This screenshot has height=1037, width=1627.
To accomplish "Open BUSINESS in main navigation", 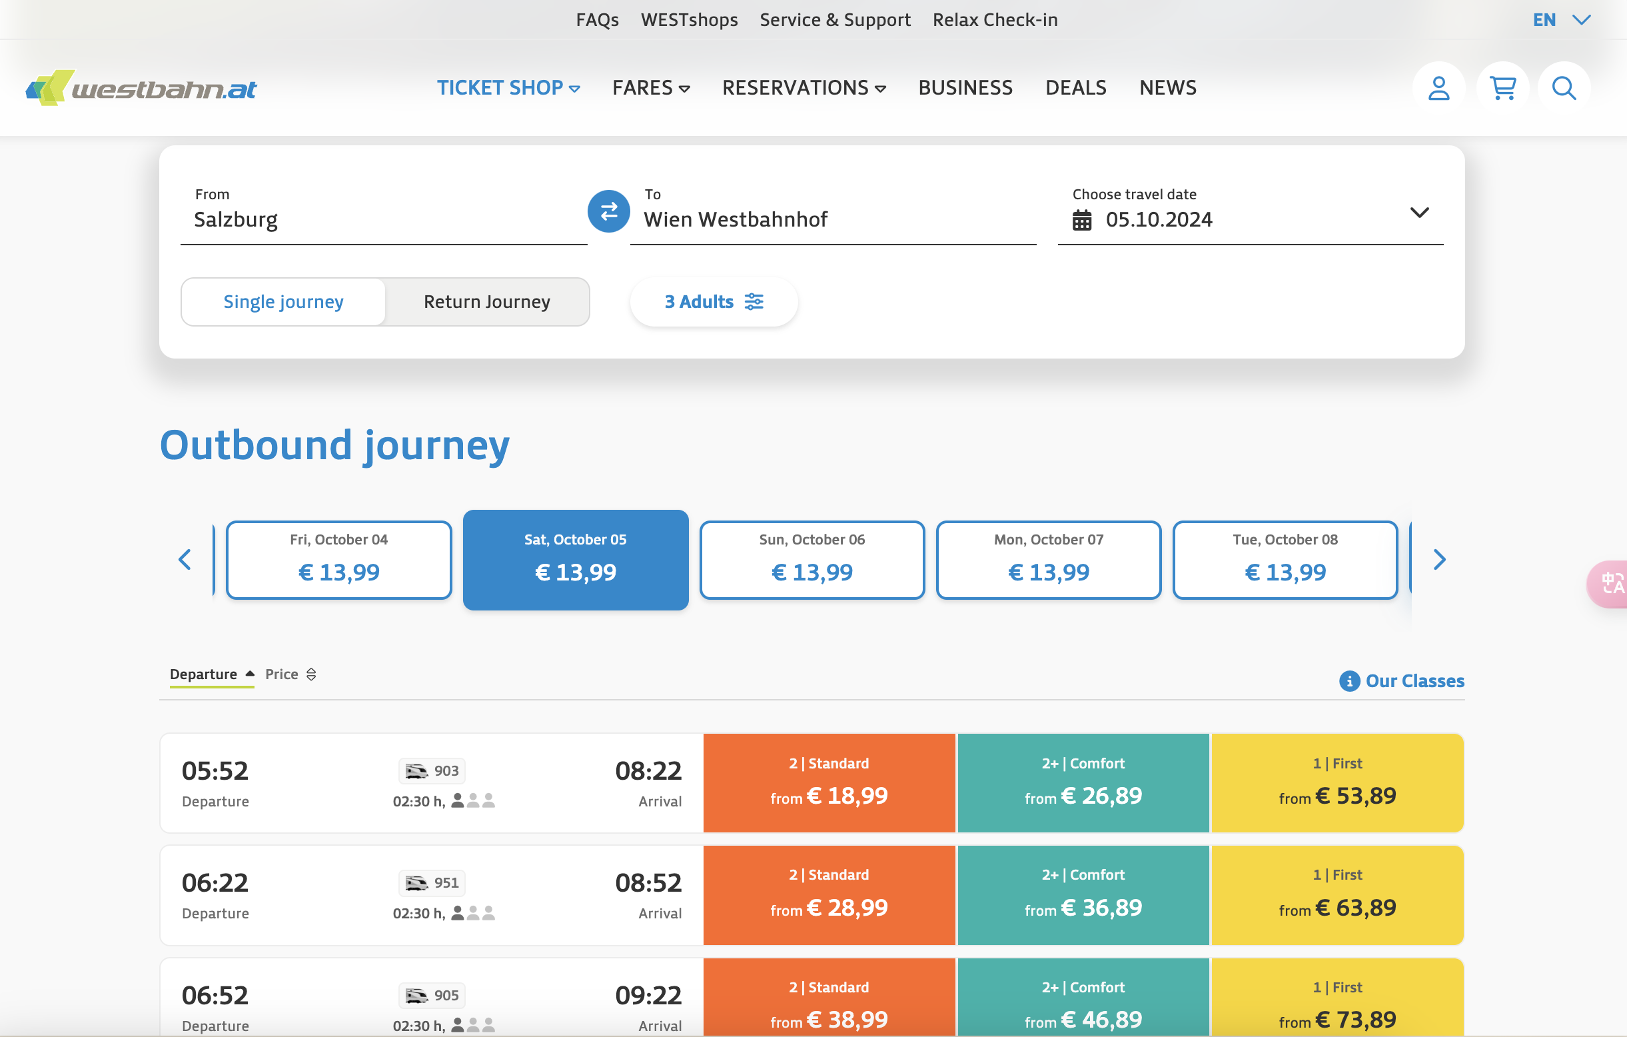I will click(965, 88).
